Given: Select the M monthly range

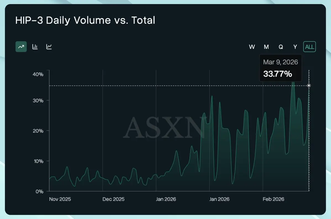Looking at the screenshot, I should click(266, 47).
